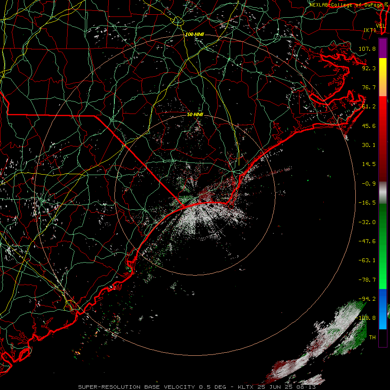
Task: Select the 61.2 velocity scale value
Action: (x=369, y=107)
